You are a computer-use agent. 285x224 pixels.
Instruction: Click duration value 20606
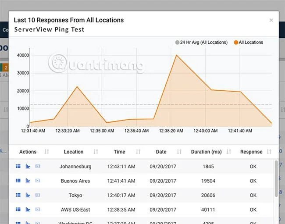pyautogui.click(x=208, y=195)
